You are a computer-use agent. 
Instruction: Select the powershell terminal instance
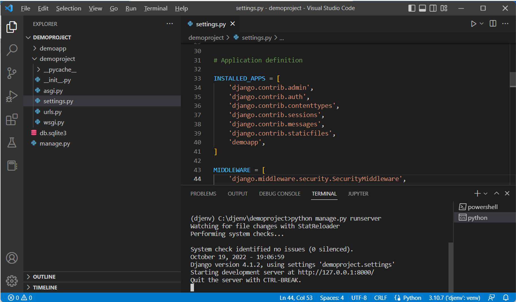[482, 207]
